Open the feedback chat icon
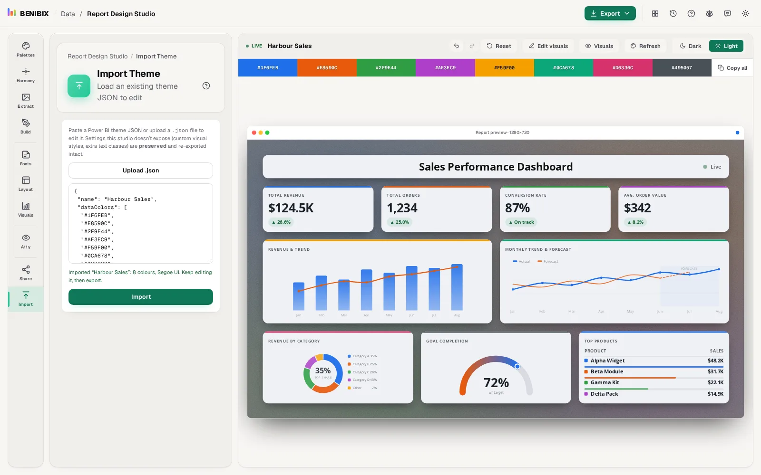The height and width of the screenshot is (475, 761). pos(727,14)
